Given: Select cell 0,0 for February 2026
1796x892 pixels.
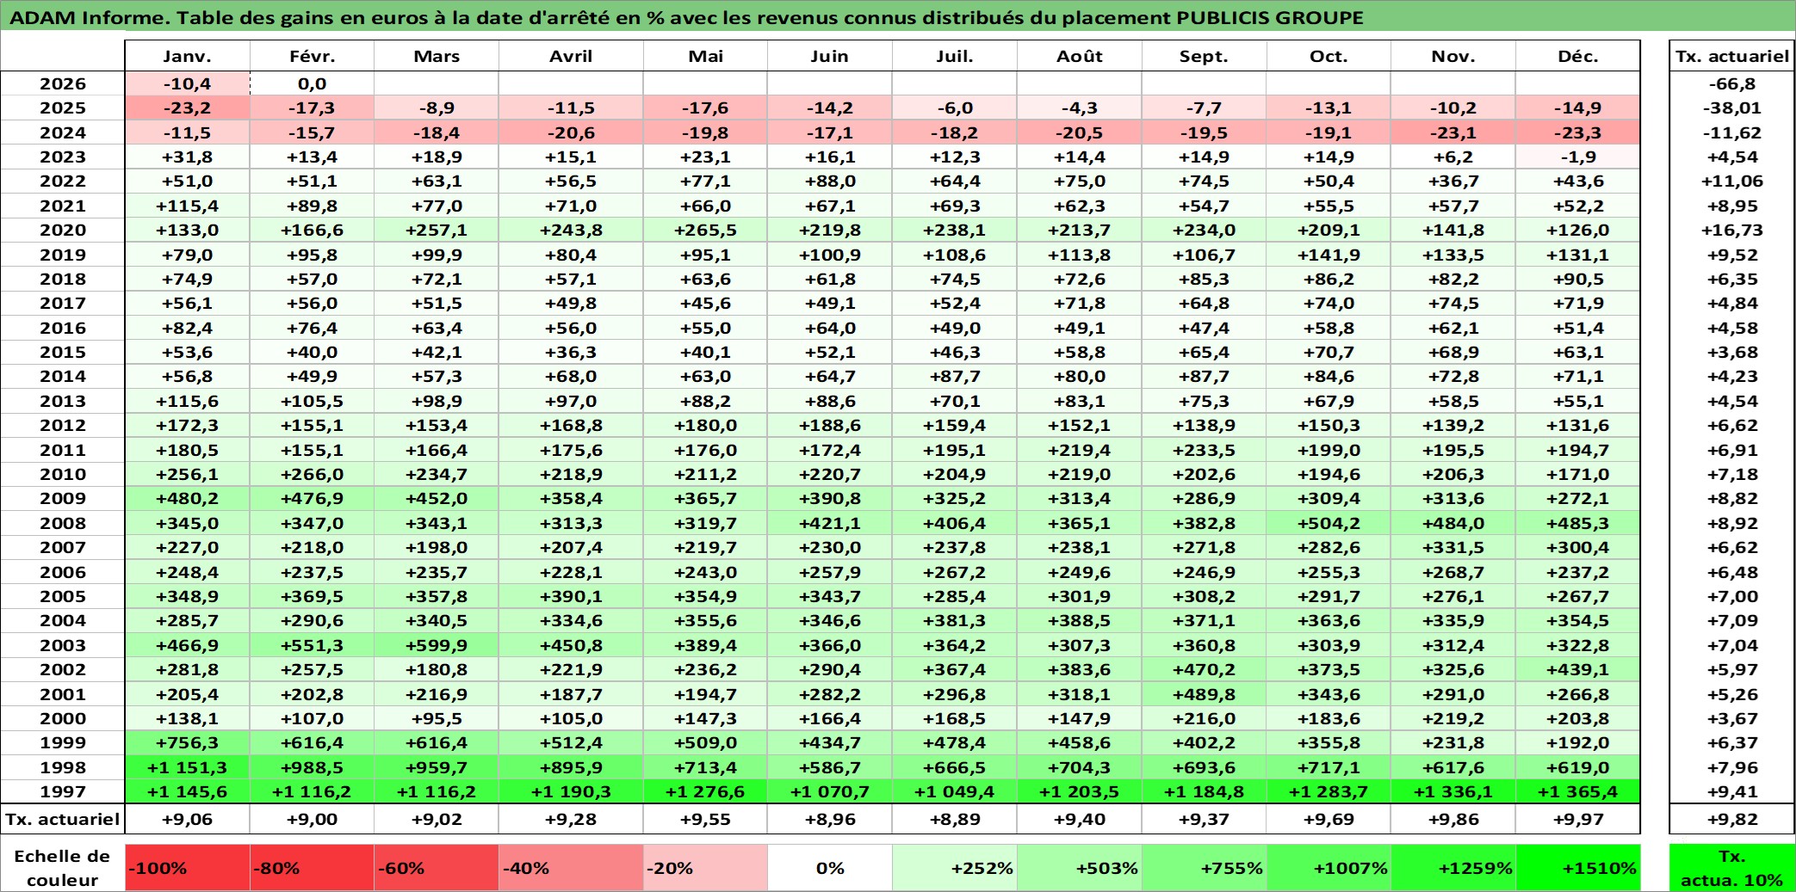Looking at the screenshot, I should [x=313, y=83].
